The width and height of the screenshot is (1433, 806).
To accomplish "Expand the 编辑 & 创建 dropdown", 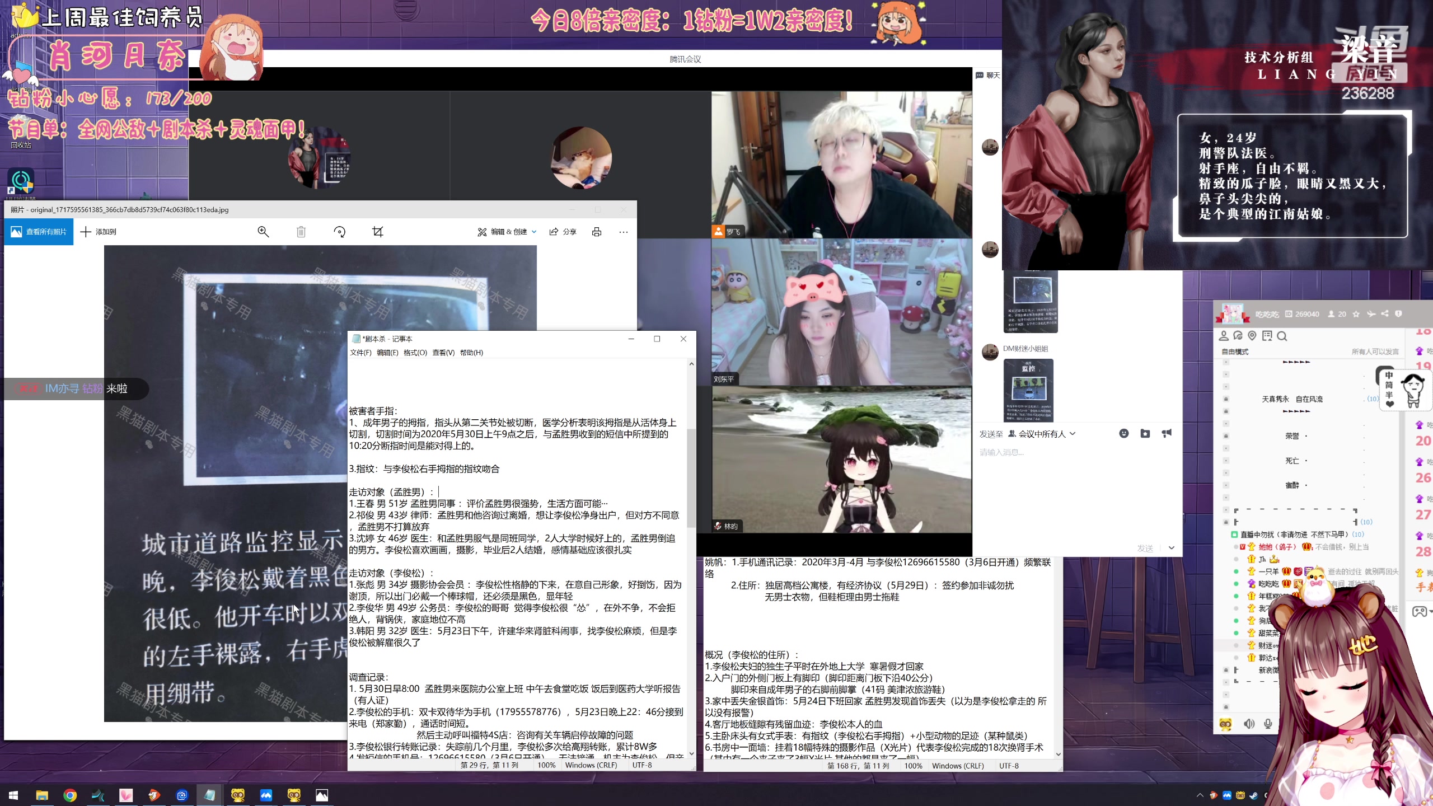I will tap(507, 232).
